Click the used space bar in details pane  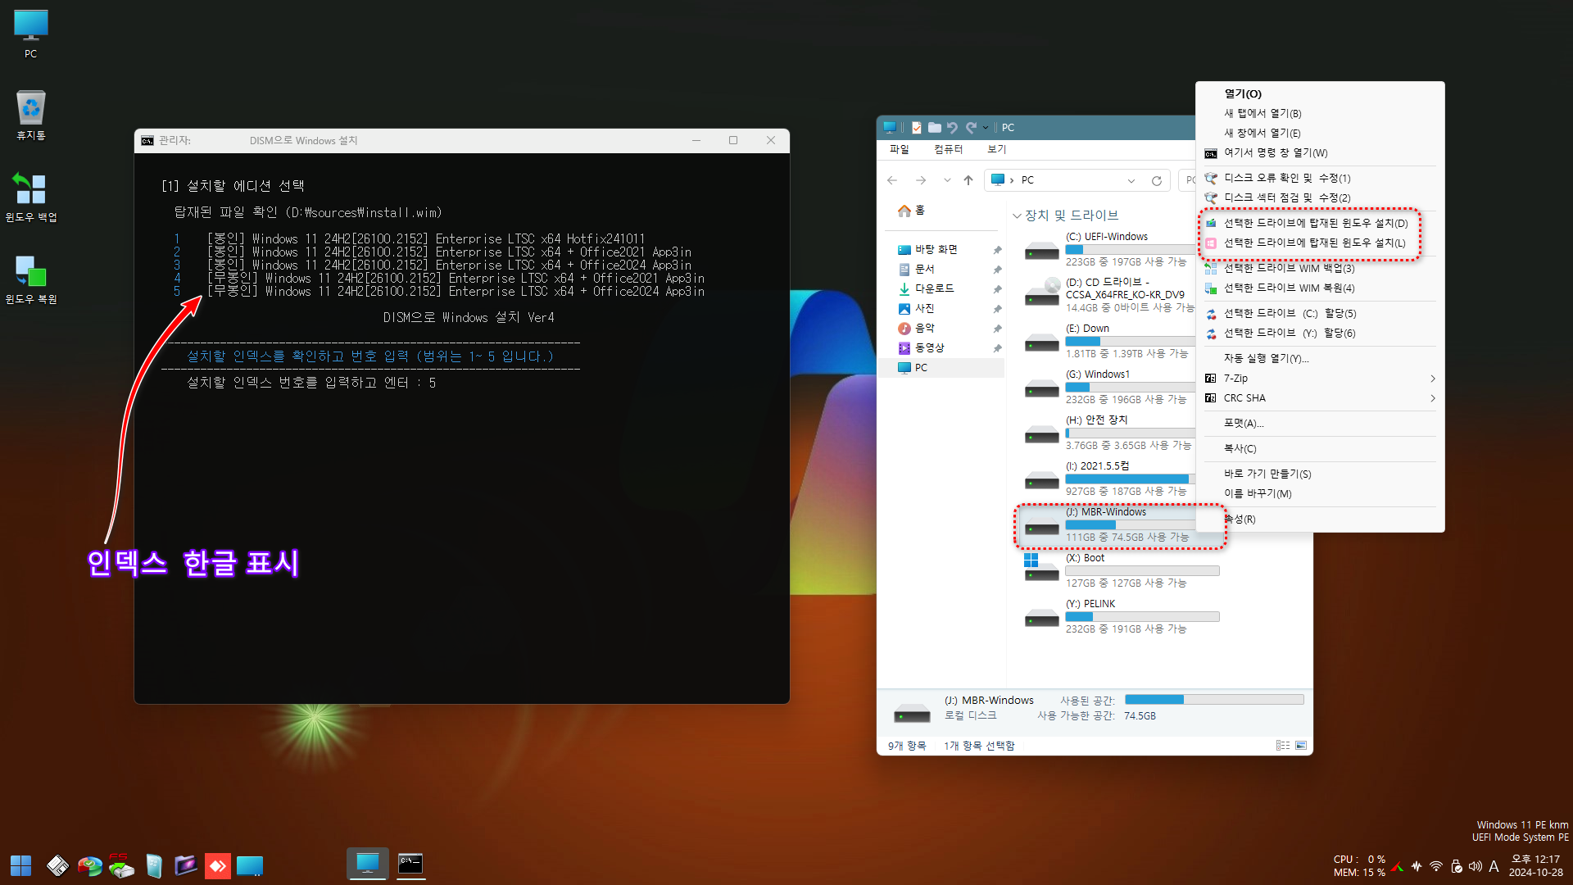point(1214,700)
